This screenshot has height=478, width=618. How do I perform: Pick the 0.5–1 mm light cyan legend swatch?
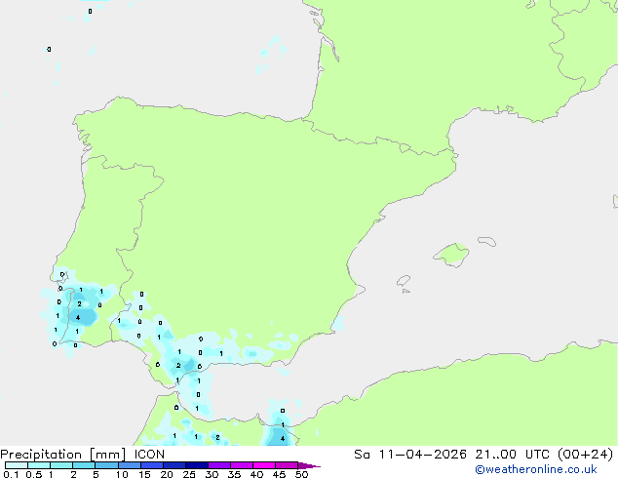pyautogui.click(x=39, y=465)
